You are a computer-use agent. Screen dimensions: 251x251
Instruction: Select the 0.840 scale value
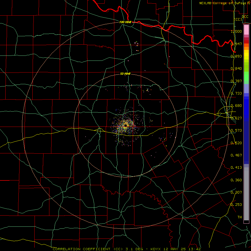coord(236,68)
